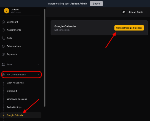Click the Subscriptions icon in sidebar
Viewport: 150px width, 121px height.
click(x=3, y=46)
